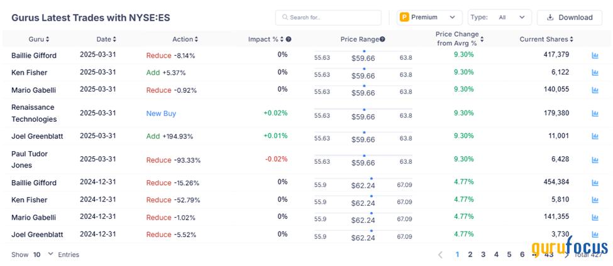Click the +0.02% impact value
This screenshot has width=613, height=266.
[x=275, y=113]
